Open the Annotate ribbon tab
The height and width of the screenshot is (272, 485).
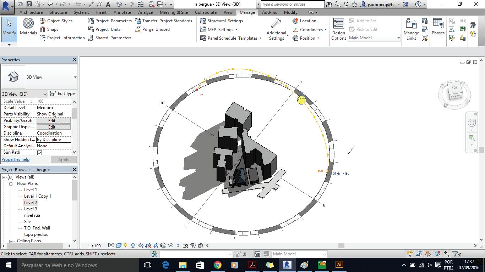pyautogui.click(x=122, y=12)
